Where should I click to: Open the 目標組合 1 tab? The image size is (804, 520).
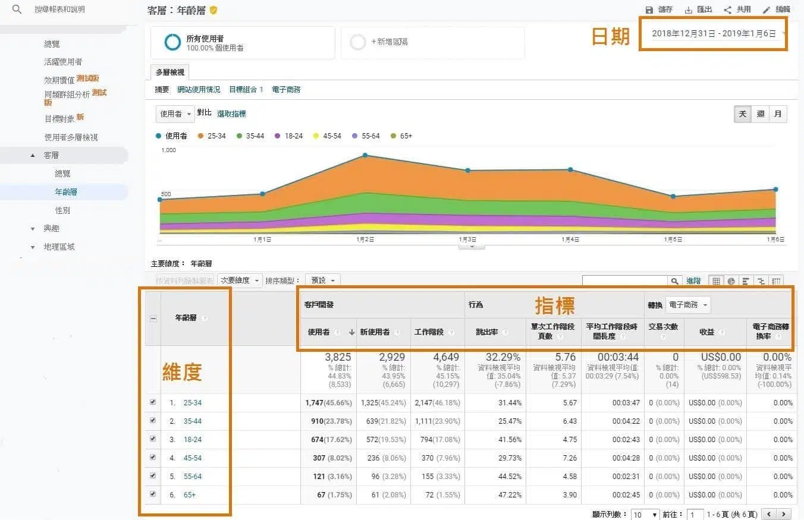click(246, 90)
